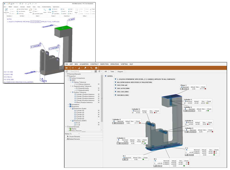Click the PIP view button
Viewport: 230px width, 170px height.
pos(106,72)
